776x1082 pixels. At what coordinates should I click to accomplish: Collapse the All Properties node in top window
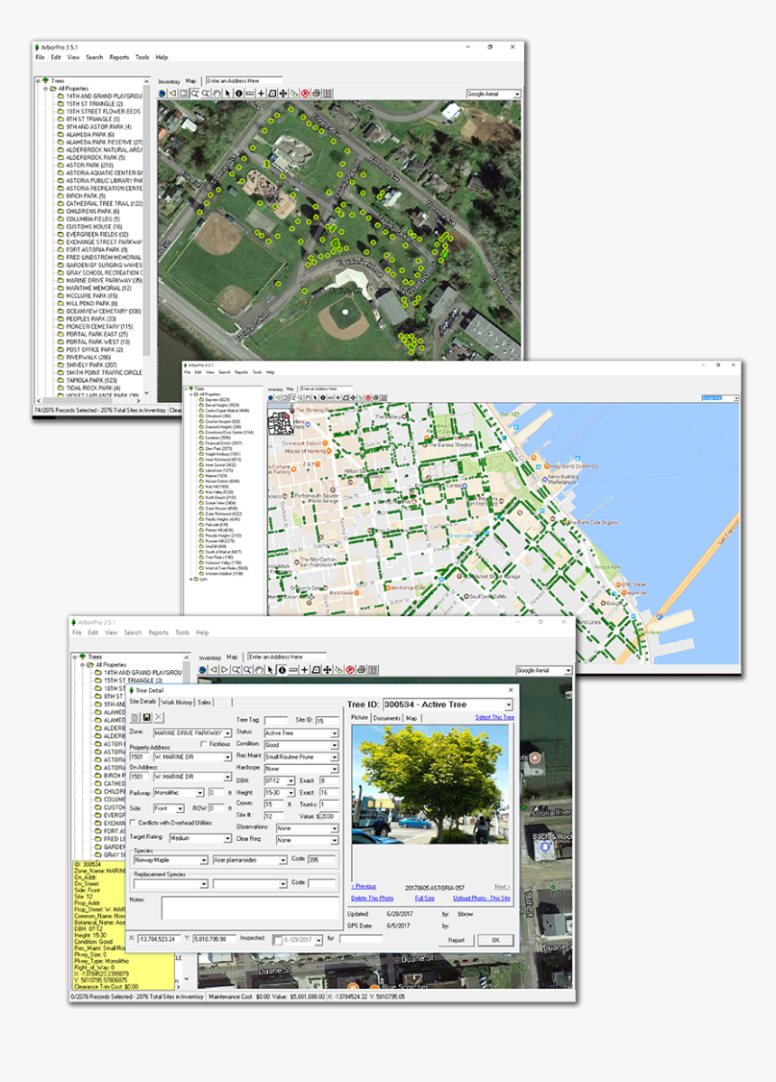point(45,89)
